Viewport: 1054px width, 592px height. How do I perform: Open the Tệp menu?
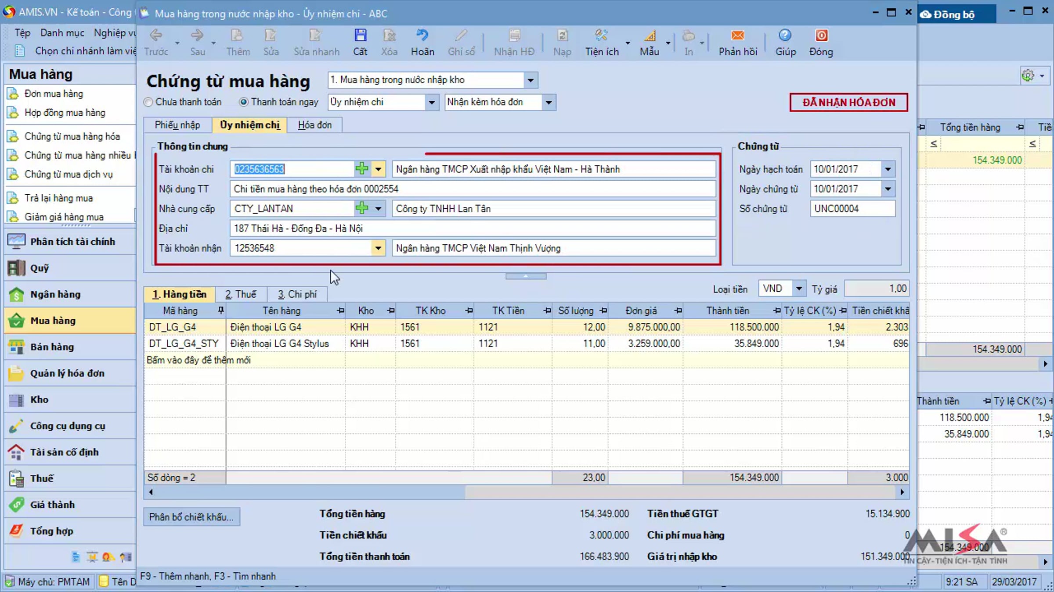pyautogui.click(x=22, y=33)
